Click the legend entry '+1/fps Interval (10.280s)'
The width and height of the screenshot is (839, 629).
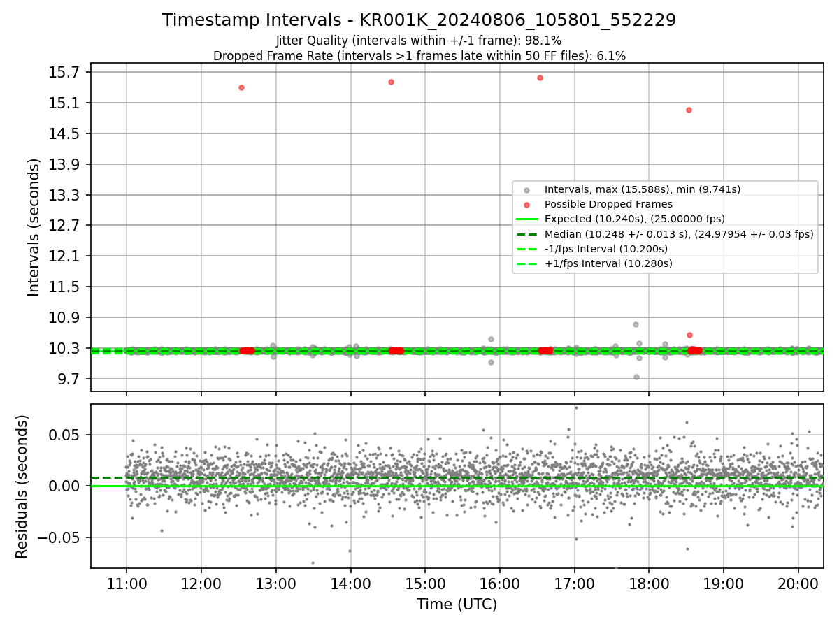pyautogui.click(x=608, y=263)
